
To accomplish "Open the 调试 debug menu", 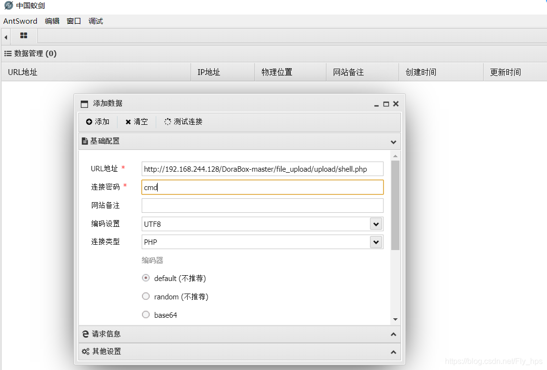I will 96,21.
